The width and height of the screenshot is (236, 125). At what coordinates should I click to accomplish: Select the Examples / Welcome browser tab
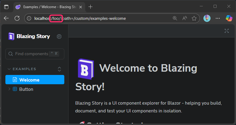(50, 7)
